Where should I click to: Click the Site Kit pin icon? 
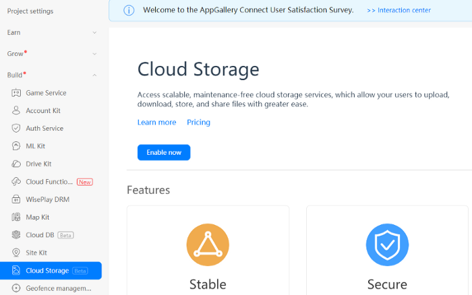pyautogui.click(x=16, y=253)
